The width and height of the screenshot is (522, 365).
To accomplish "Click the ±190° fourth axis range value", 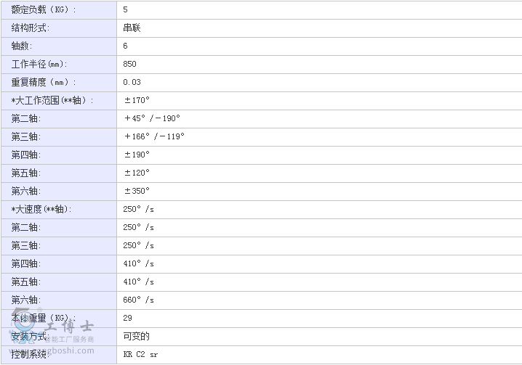I will (x=137, y=155).
